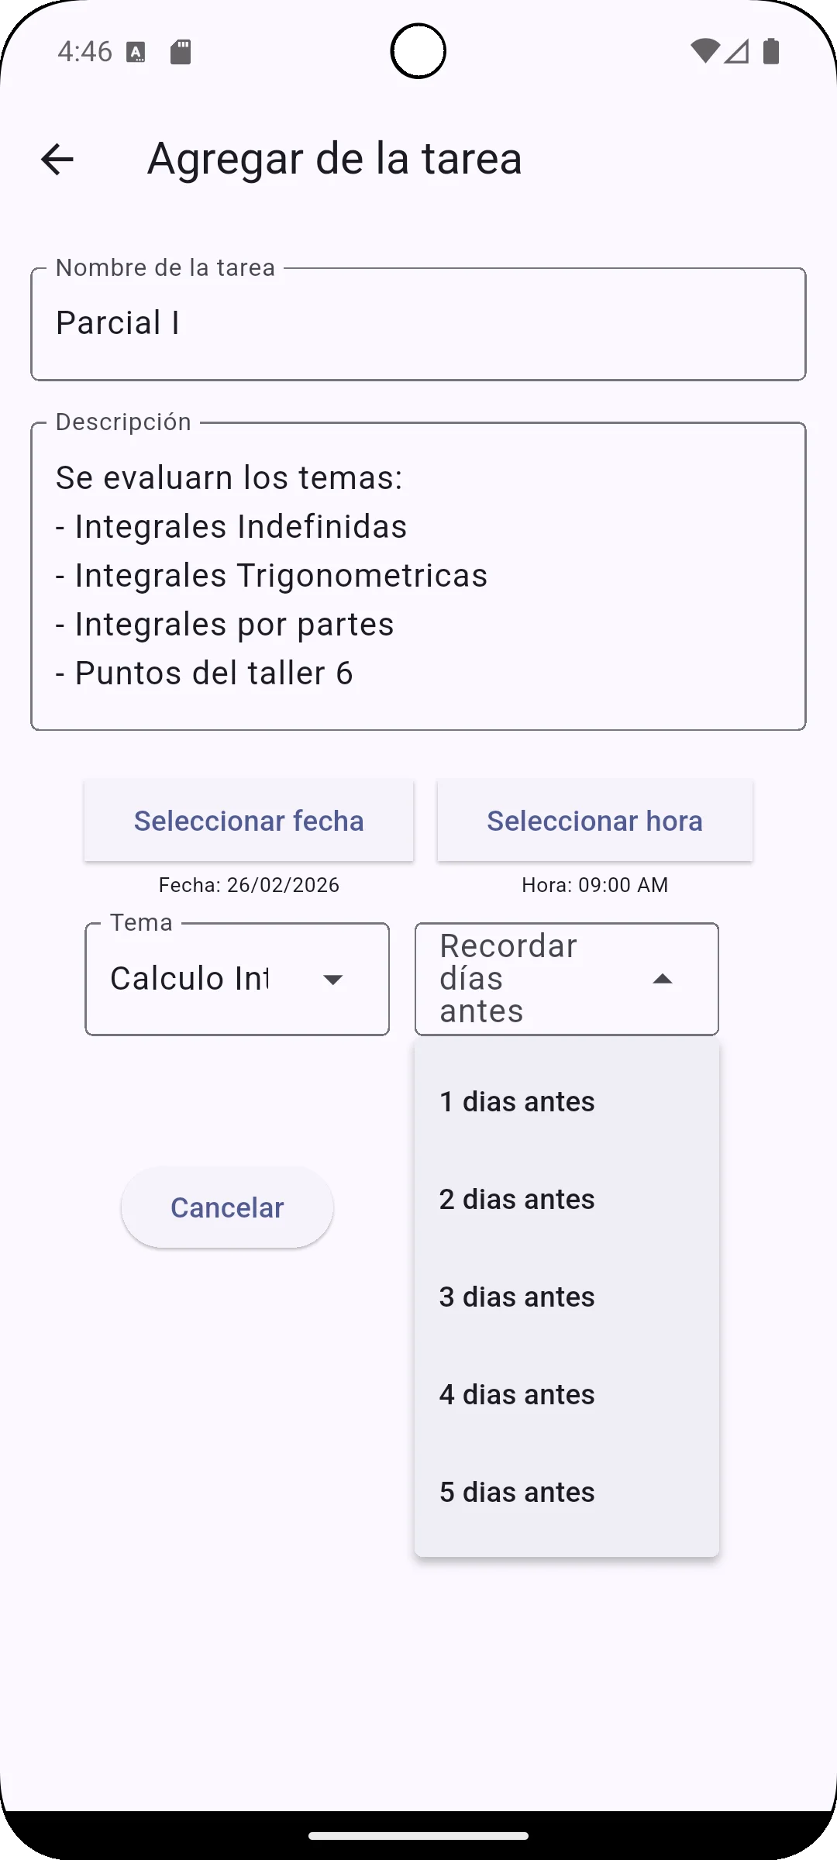The image size is (837, 1860).
Task: Tap the Cancelar button
Action: [x=227, y=1207]
